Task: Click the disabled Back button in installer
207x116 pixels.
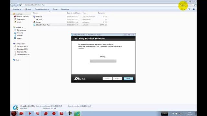Action: pos(107,79)
